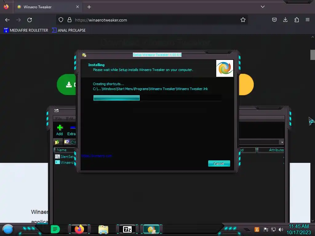The width and height of the screenshot is (315, 236).
Task: Close the Winaero Tweaker browser tab
Action: coord(78,7)
